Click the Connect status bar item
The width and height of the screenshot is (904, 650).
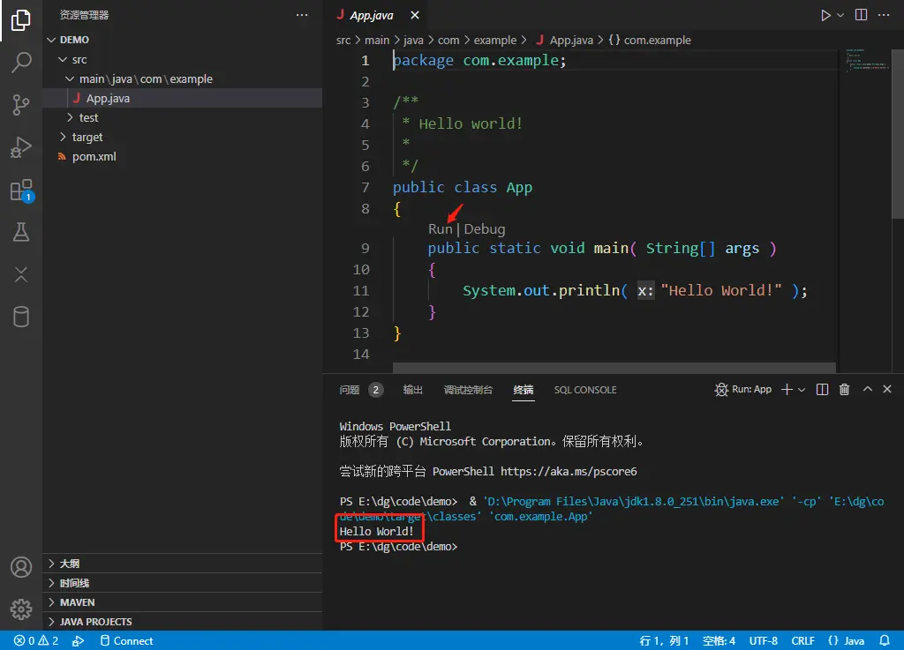coord(126,641)
